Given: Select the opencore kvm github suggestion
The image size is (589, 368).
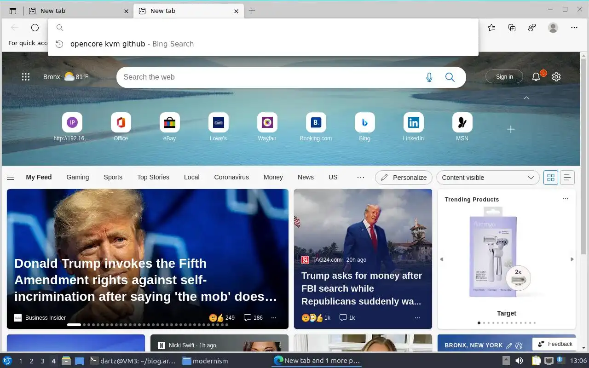Looking at the screenshot, I should click(263, 44).
